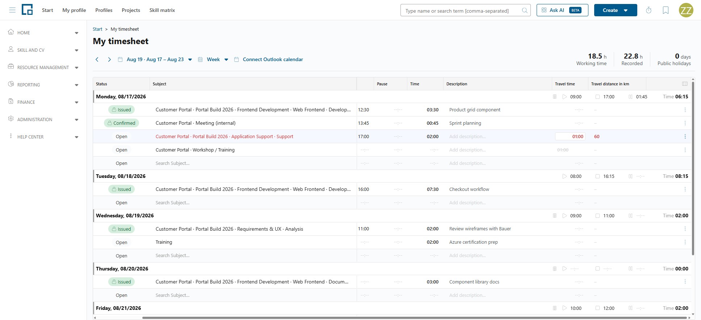Open the Aug 17 – Aug 23 date range dropdown
The image size is (701, 320).
click(155, 59)
